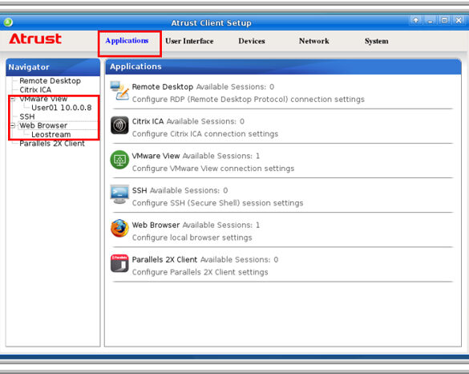Collapse the VMware View tree node
Image resolution: width=469 pixels, height=374 pixels.
(x=13, y=99)
